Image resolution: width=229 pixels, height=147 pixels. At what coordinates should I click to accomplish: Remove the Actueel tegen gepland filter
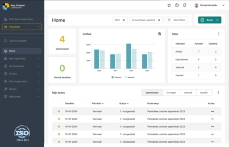coord(159,20)
